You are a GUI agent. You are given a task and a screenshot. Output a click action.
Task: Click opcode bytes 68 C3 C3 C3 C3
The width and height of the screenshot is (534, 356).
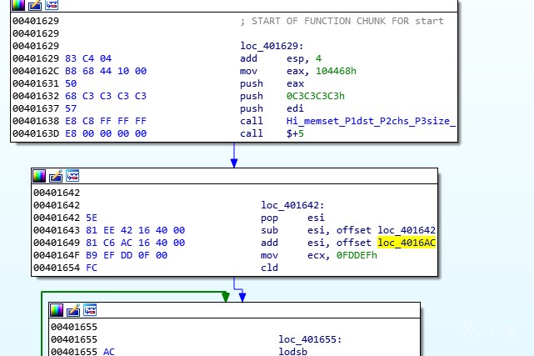(x=106, y=96)
